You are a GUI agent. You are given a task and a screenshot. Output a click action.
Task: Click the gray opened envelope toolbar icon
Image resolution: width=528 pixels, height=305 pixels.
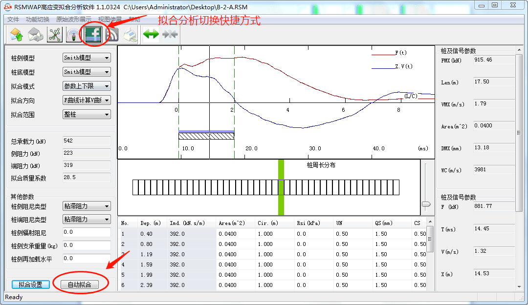[35, 35]
